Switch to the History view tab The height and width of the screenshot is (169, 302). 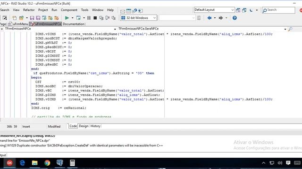click(95, 126)
